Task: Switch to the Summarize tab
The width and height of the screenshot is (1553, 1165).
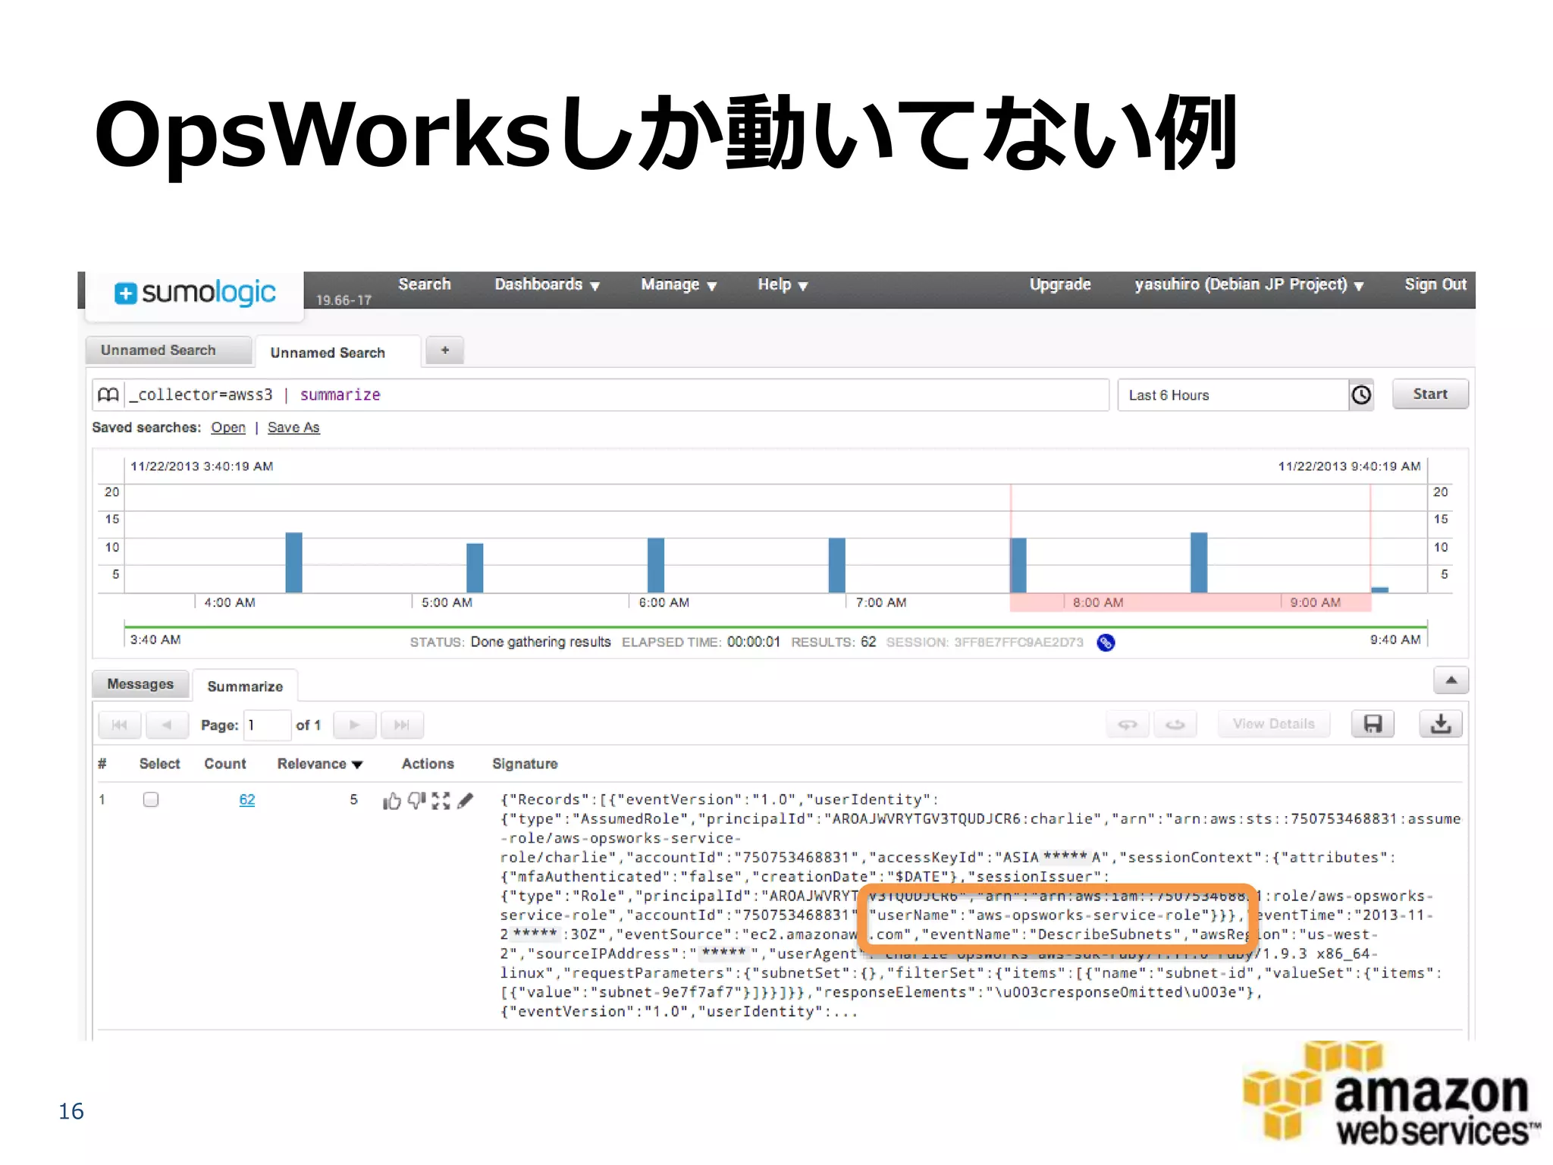Action: 245,686
